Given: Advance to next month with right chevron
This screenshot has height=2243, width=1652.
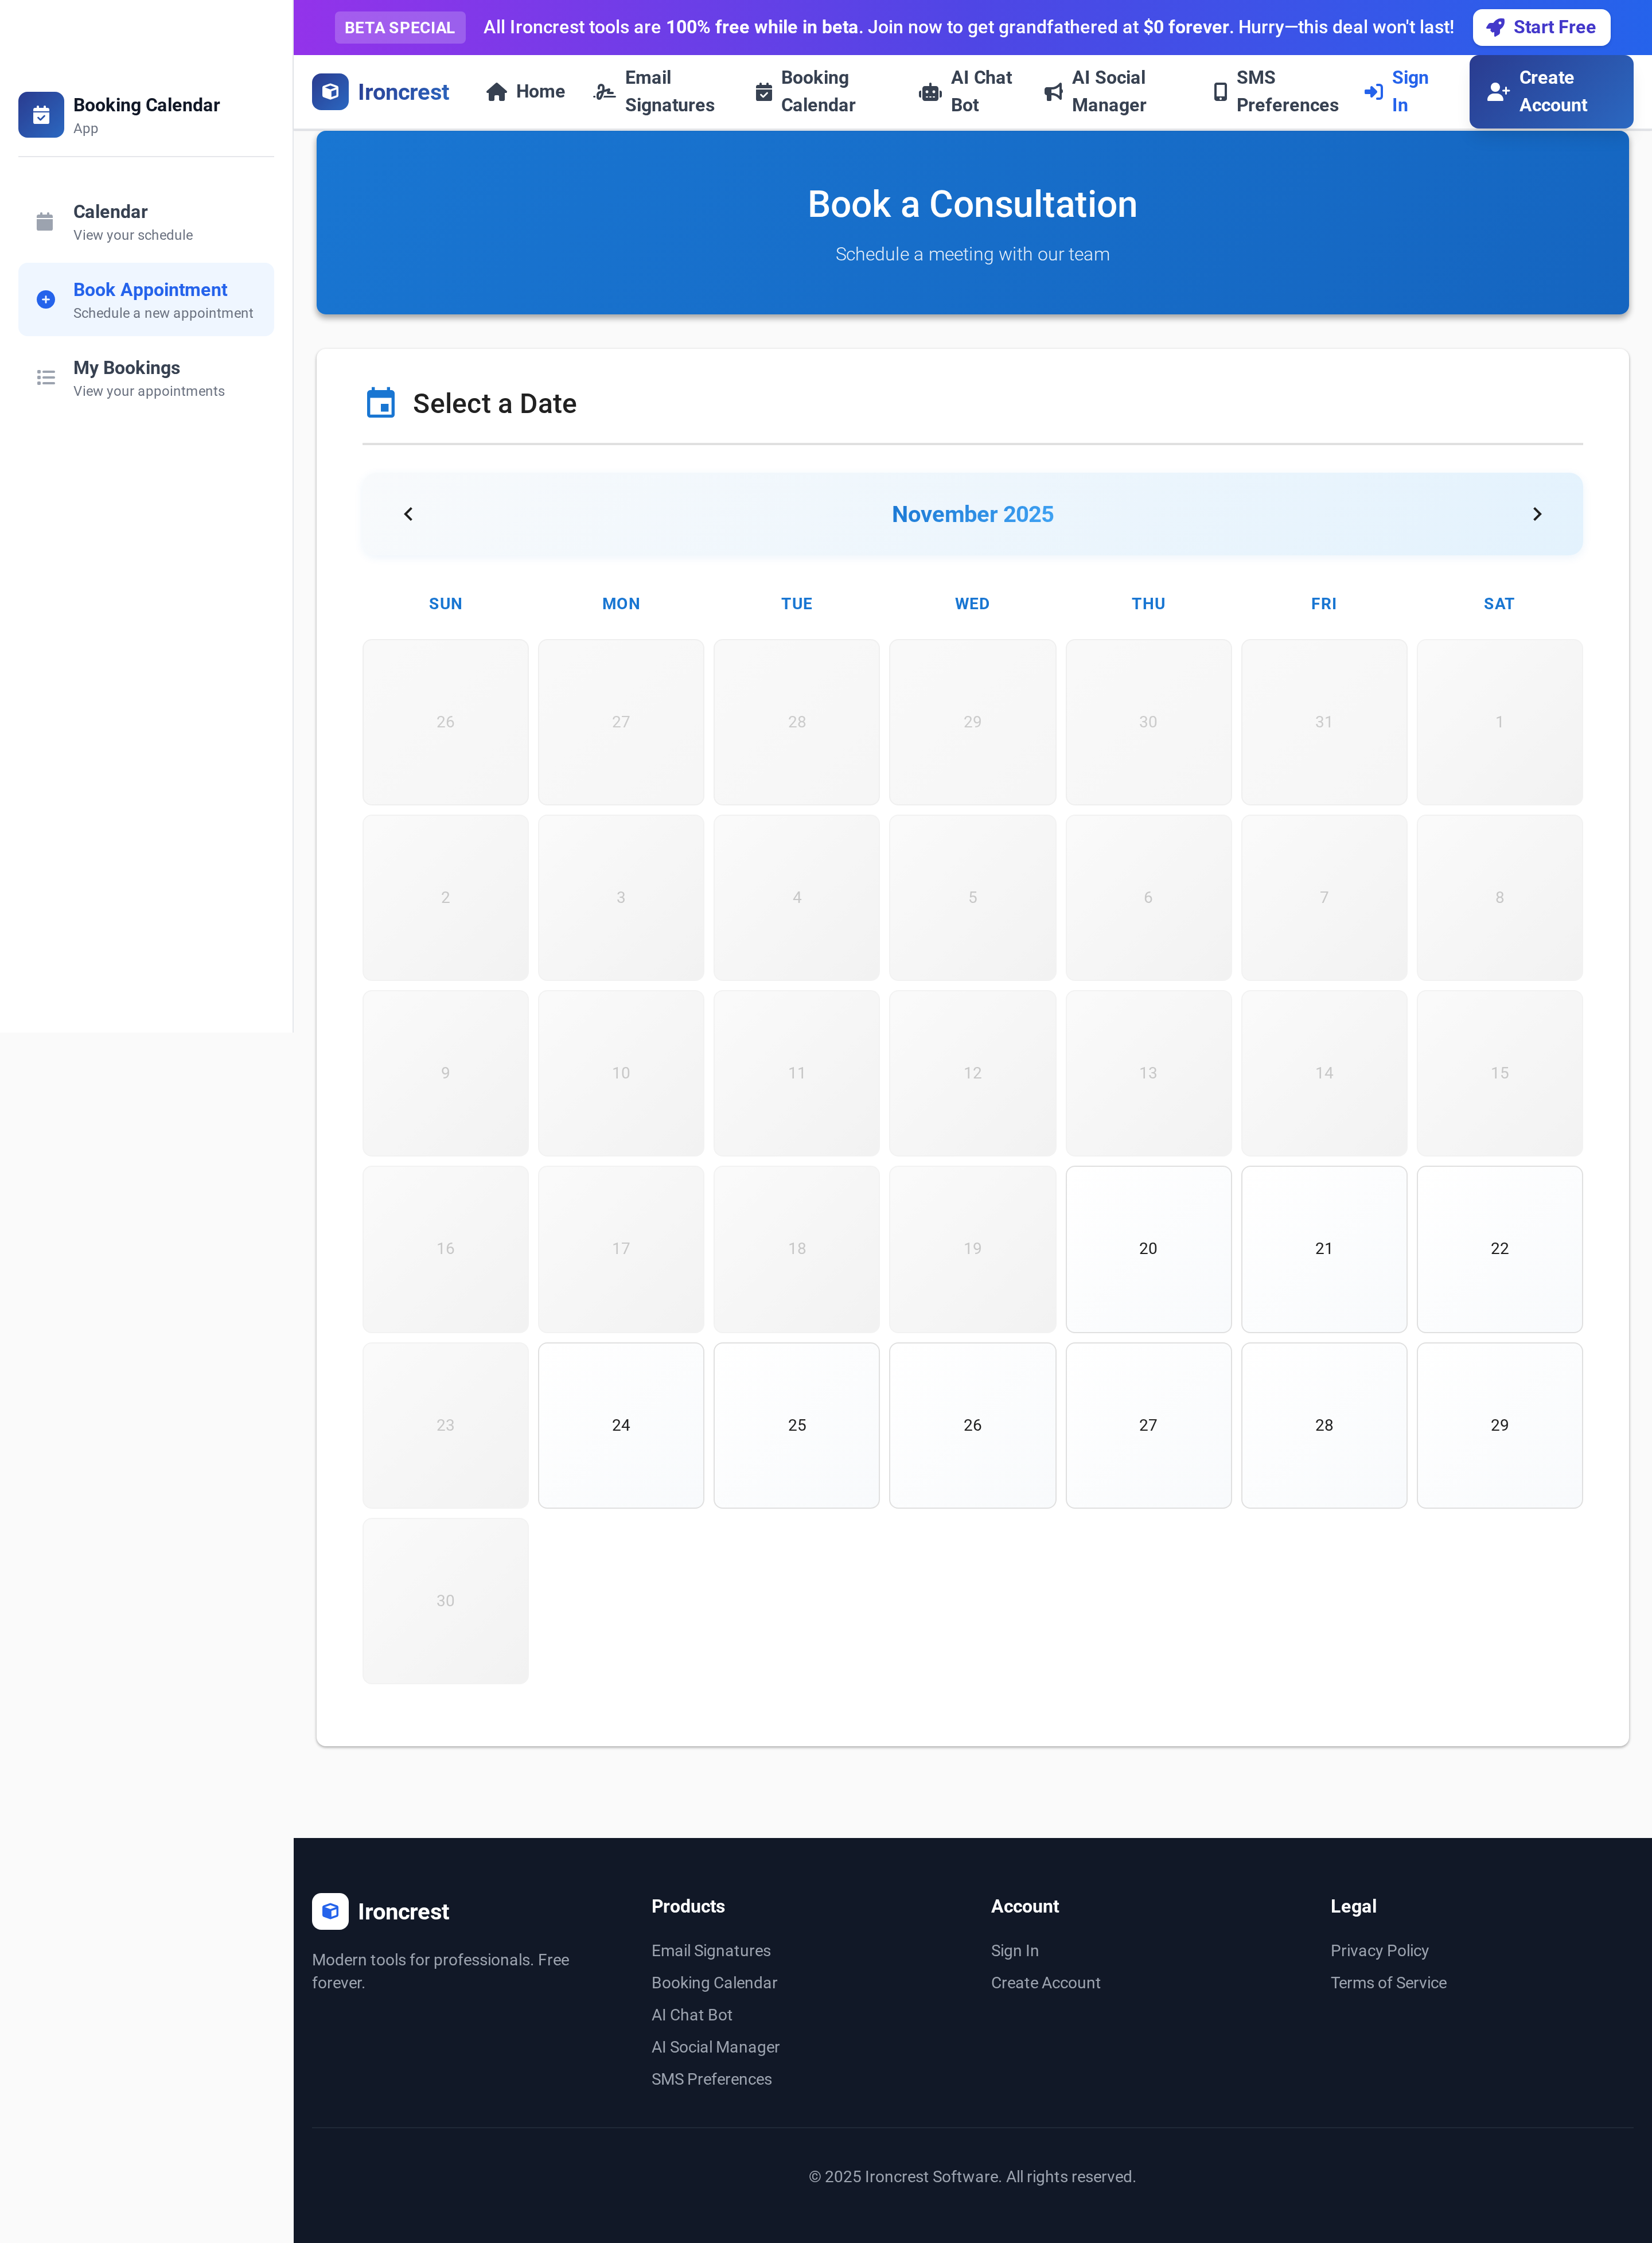Looking at the screenshot, I should click(x=1537, y=513).
